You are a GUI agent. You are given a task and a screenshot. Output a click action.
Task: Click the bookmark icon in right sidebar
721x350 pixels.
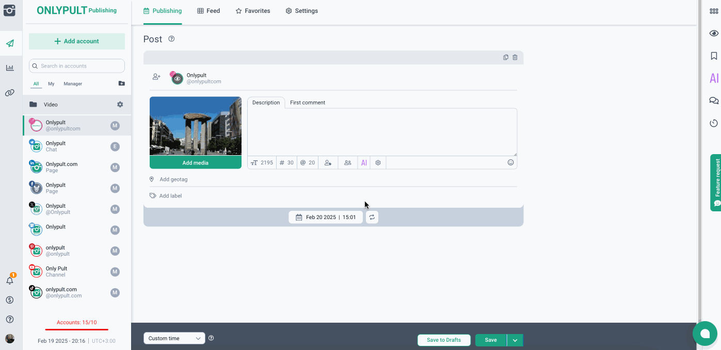714,56
